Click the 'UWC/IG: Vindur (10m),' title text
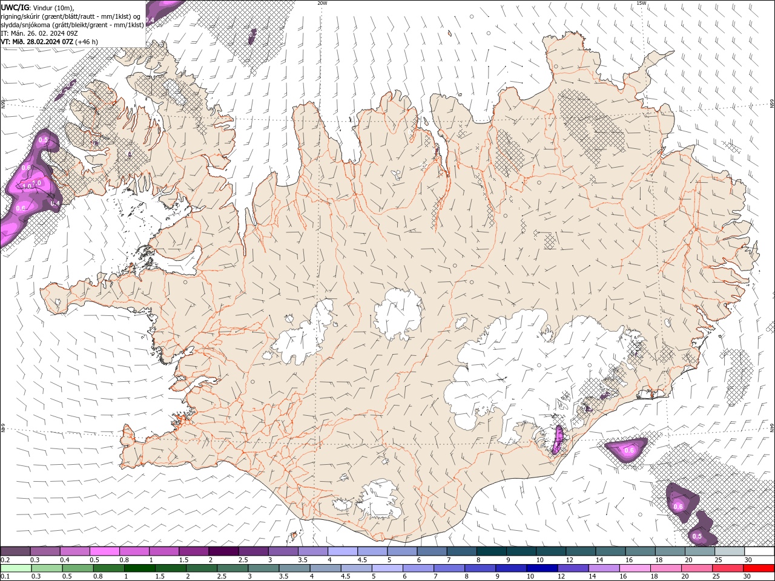The image size is (775, 581). pos(38,7)
